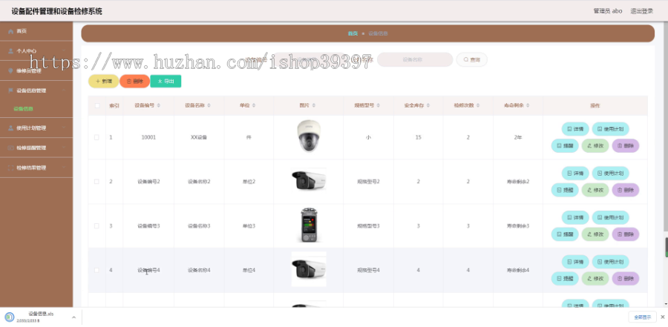Delete 设备编号2 row with 删除

(626, 190)
